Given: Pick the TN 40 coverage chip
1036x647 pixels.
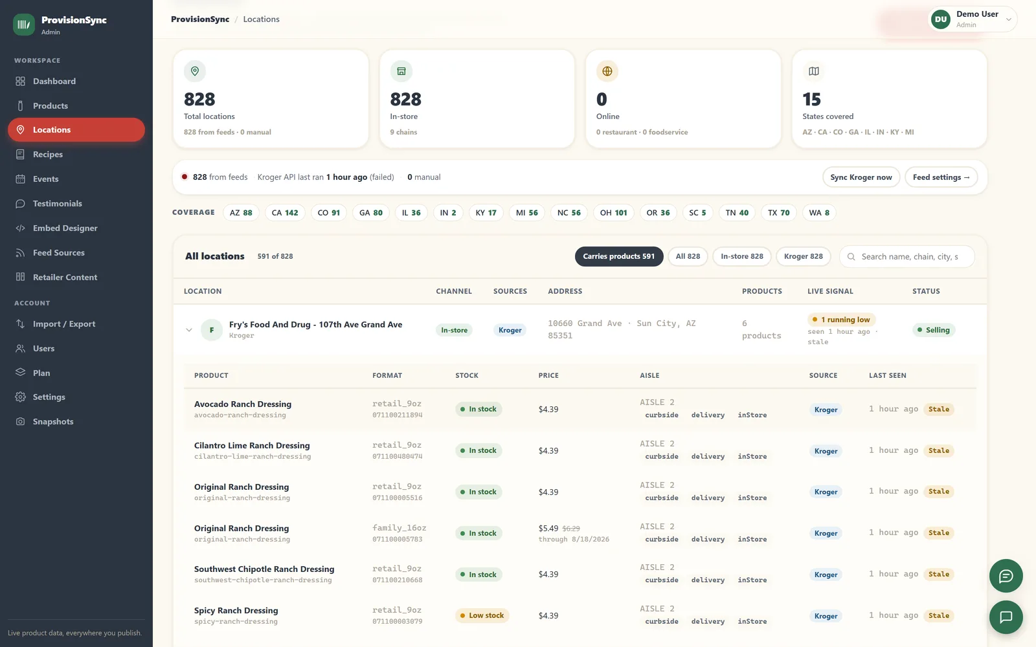Looking at the screenshot, I should 737,213.
